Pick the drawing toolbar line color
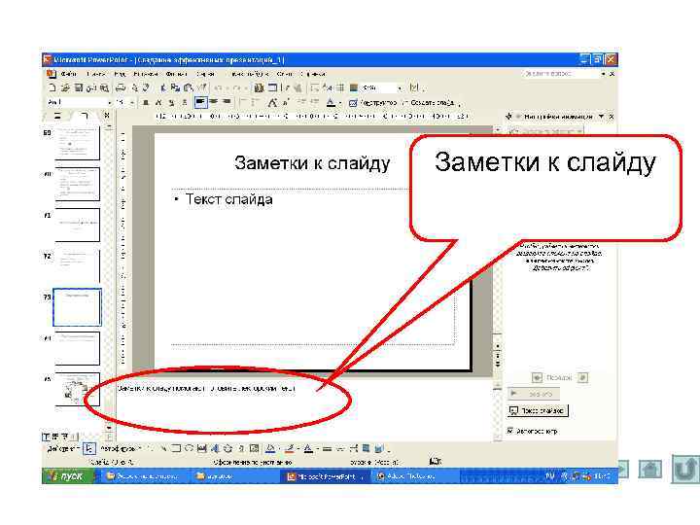The height and width of the screenshot is (525, 700). click(x=290, y=448)
